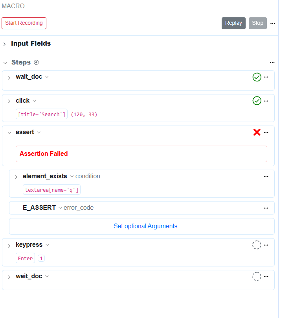Screen dimensions: 281x318
Task: Click the pending circle on the bottom wait_doc step
Action: coord(257,276)
